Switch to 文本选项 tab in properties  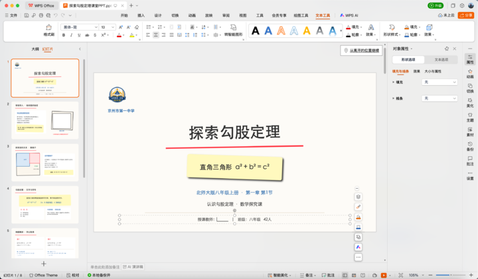coord(441,60)
